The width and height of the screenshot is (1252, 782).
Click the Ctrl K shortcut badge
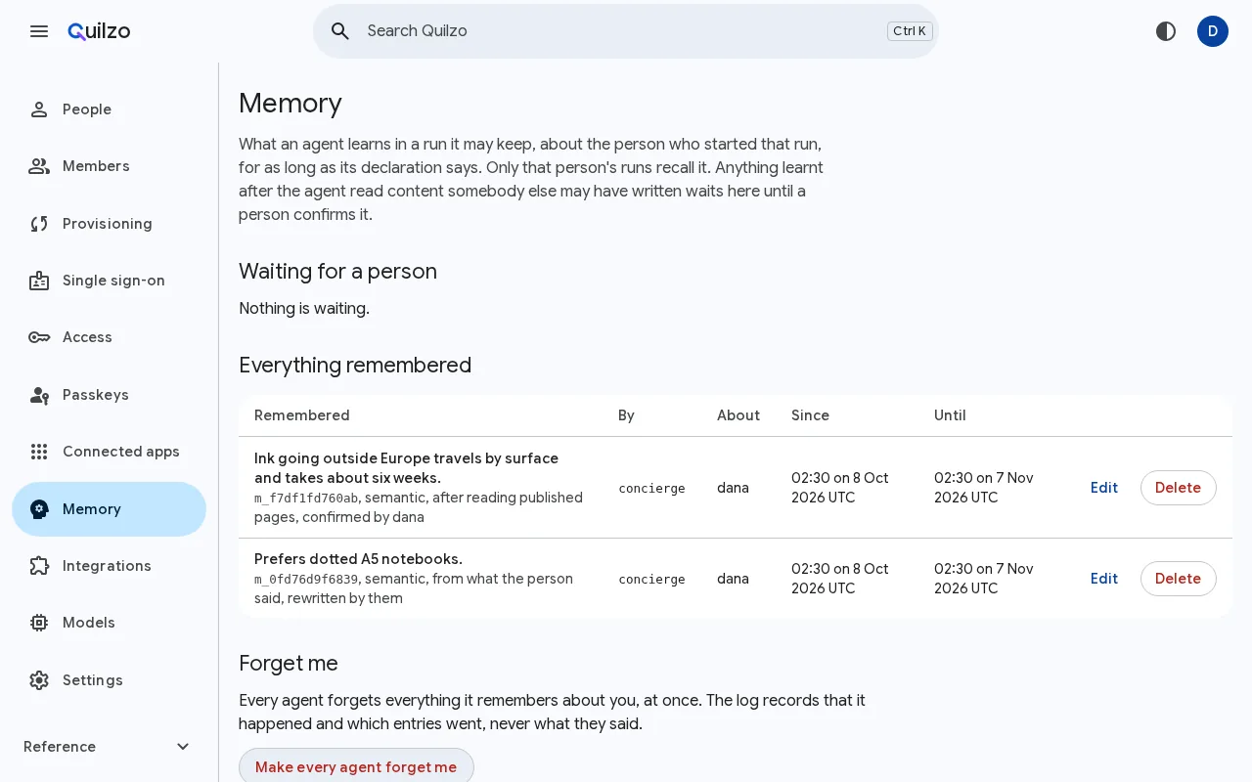coord(910,31)
